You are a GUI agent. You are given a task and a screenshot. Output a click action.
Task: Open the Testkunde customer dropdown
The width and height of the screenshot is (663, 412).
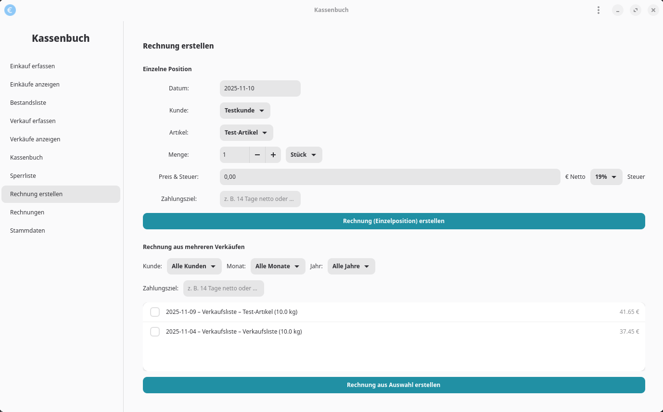[x=245, y=111]
